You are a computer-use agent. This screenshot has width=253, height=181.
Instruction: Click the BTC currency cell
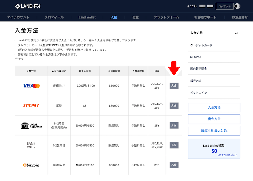(157, 165)
